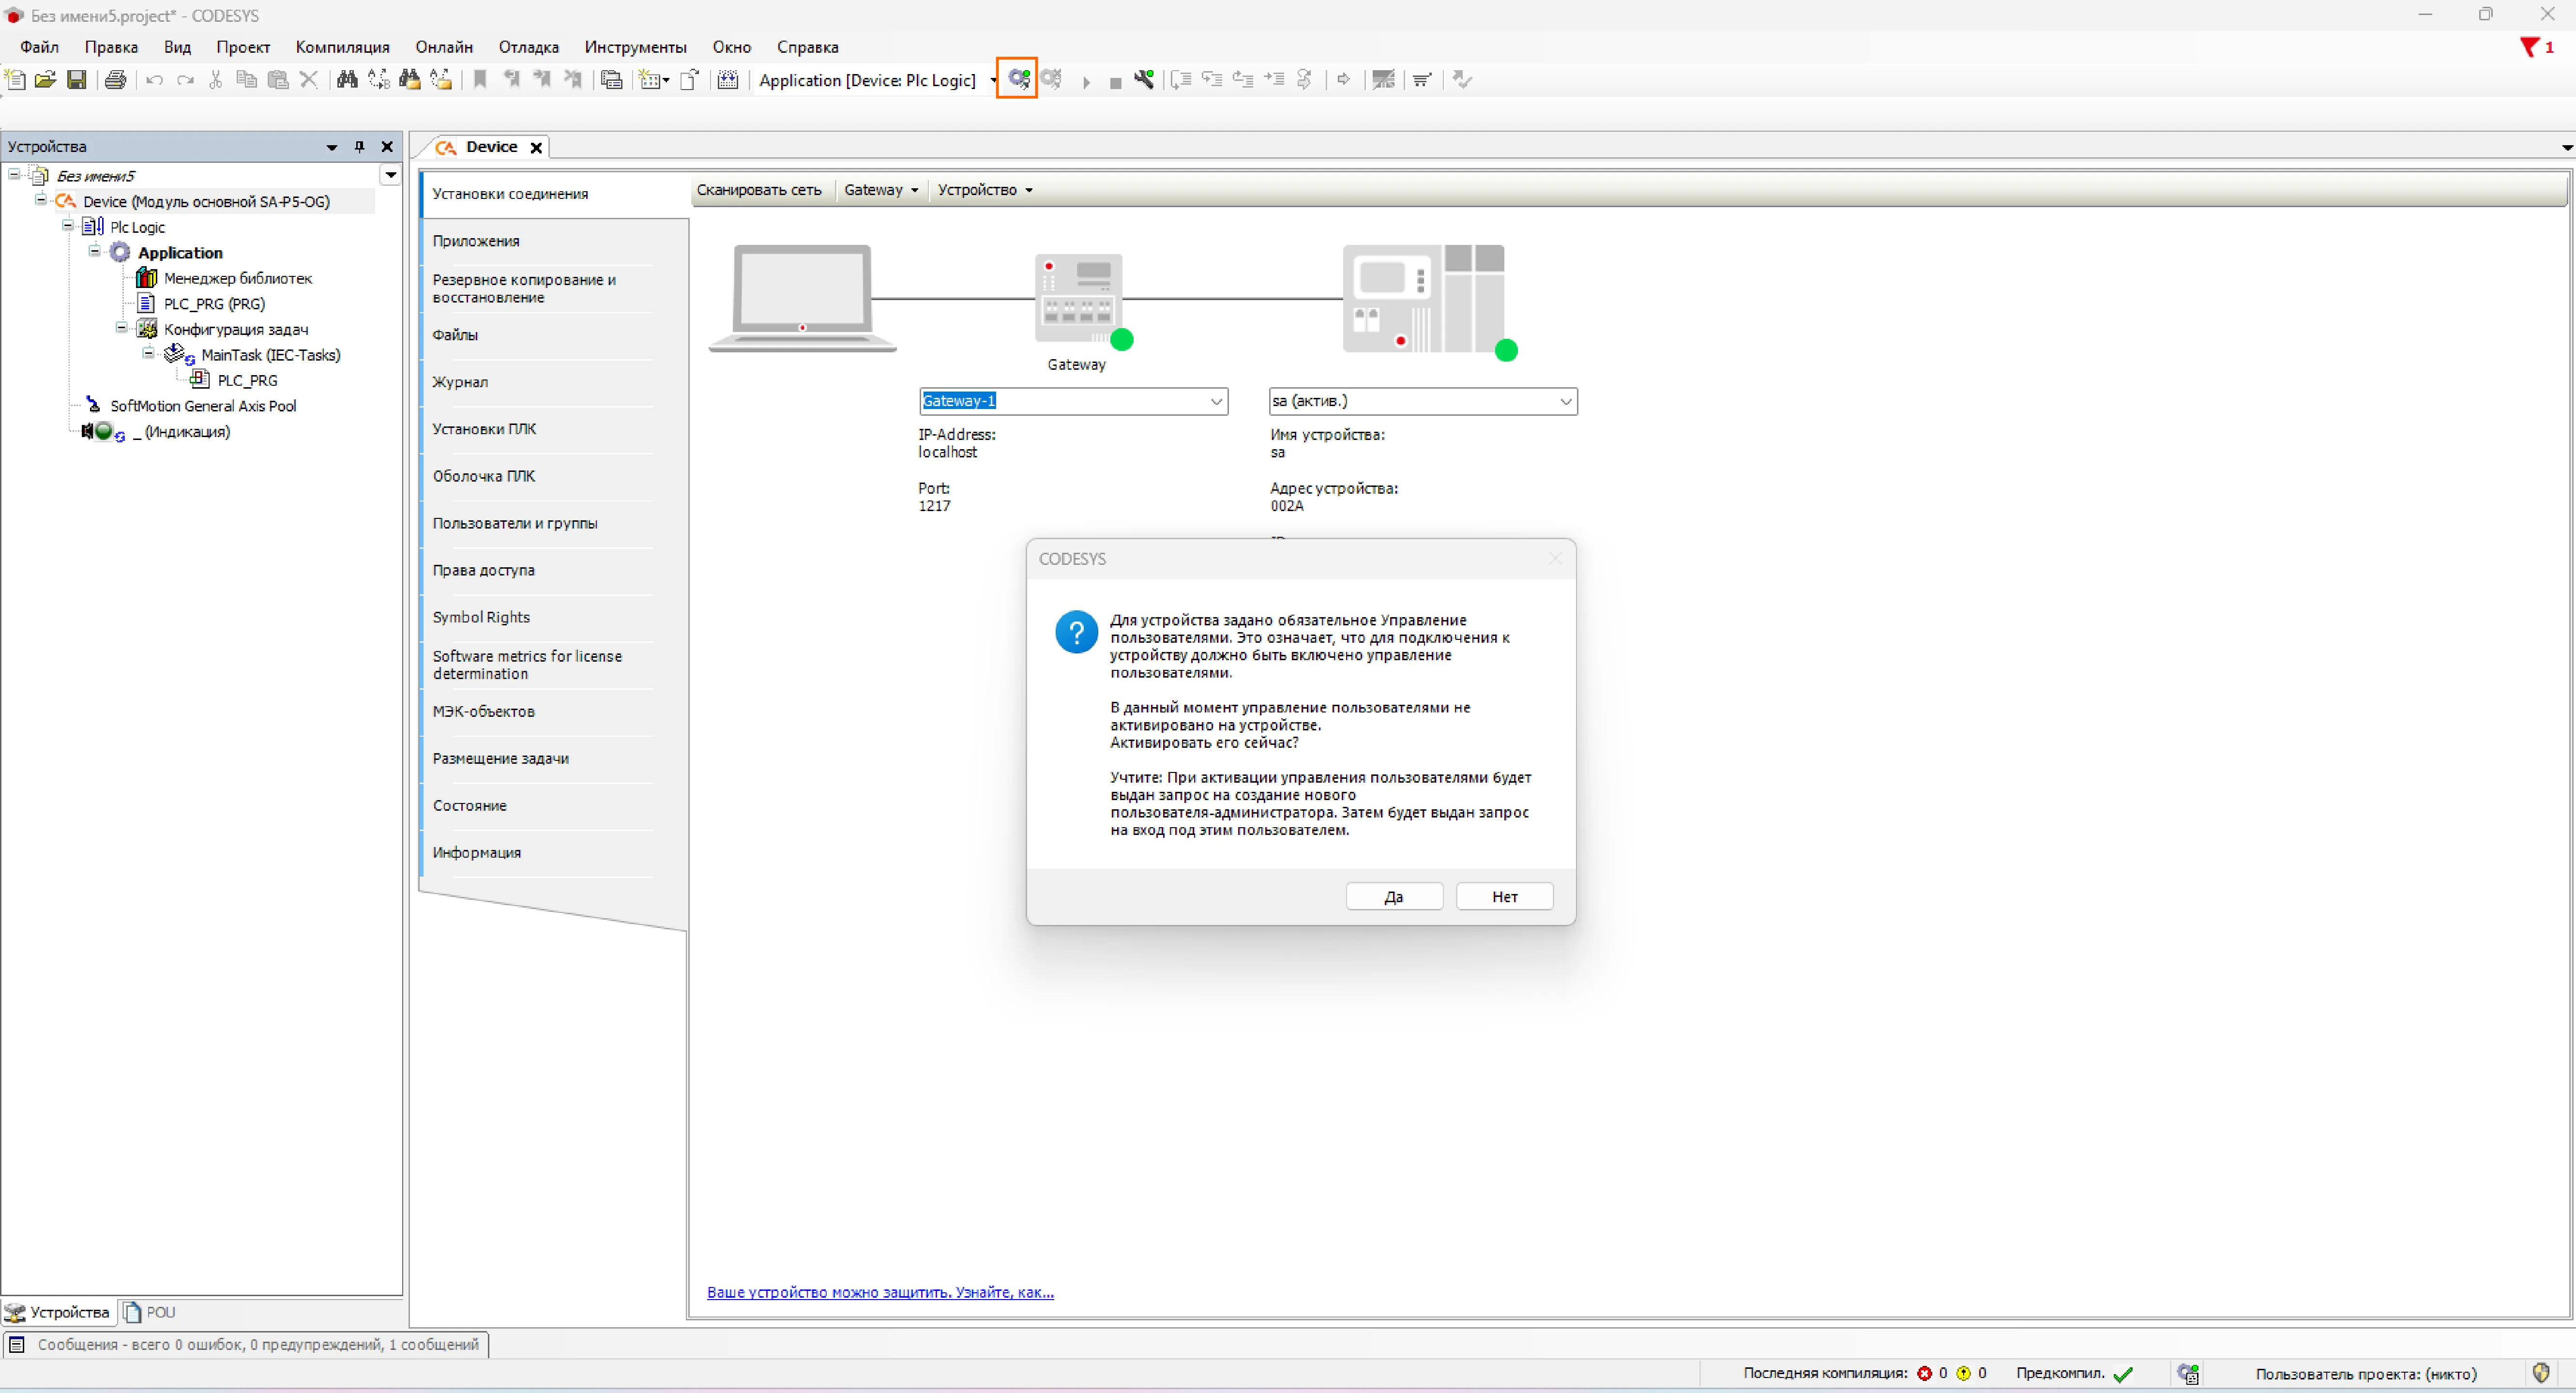Click the security shield icon in the status bar
This screenshot has width=2576, height=1393.
2541,1372
